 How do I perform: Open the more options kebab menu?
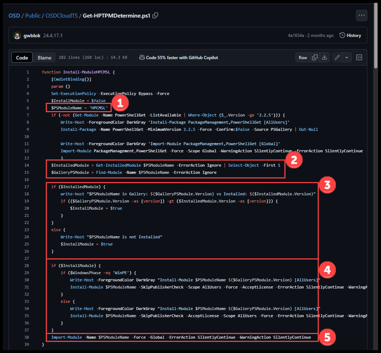[361, 15]
